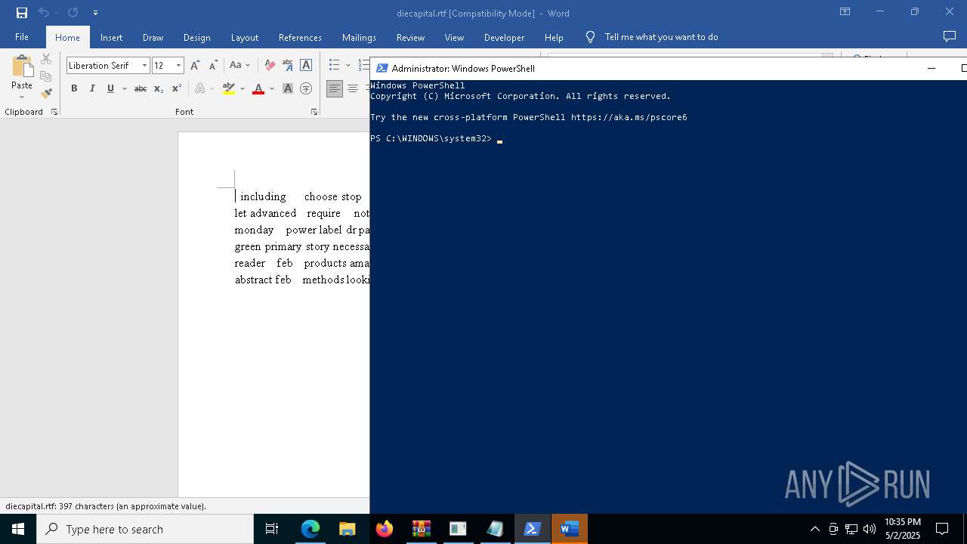Toggle Align Left paragraph button
The width and height of the screenshot is (967, 544).
(x=335, y=88)
